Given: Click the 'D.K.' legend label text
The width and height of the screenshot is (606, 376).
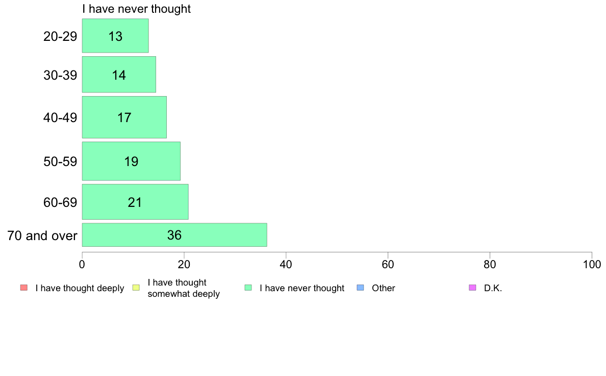Looking at the screenshot, I should pos(493,288).
